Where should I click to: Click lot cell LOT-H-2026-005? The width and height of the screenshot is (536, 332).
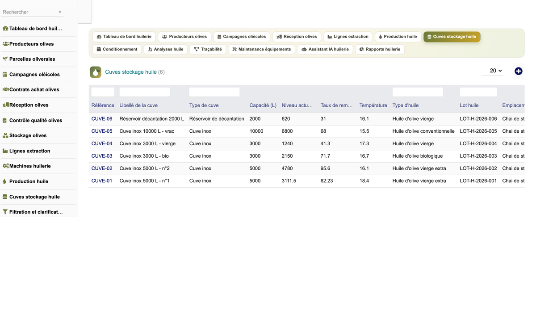pos(478,131)
